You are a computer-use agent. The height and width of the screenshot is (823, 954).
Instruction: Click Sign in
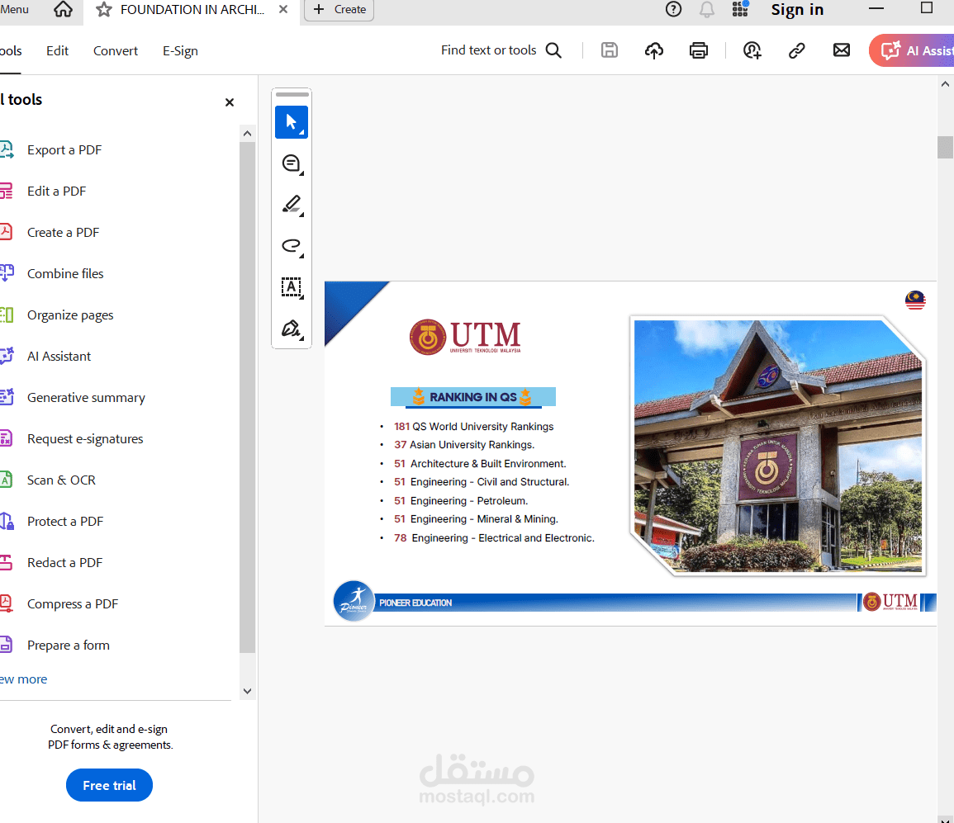[797, 10]
